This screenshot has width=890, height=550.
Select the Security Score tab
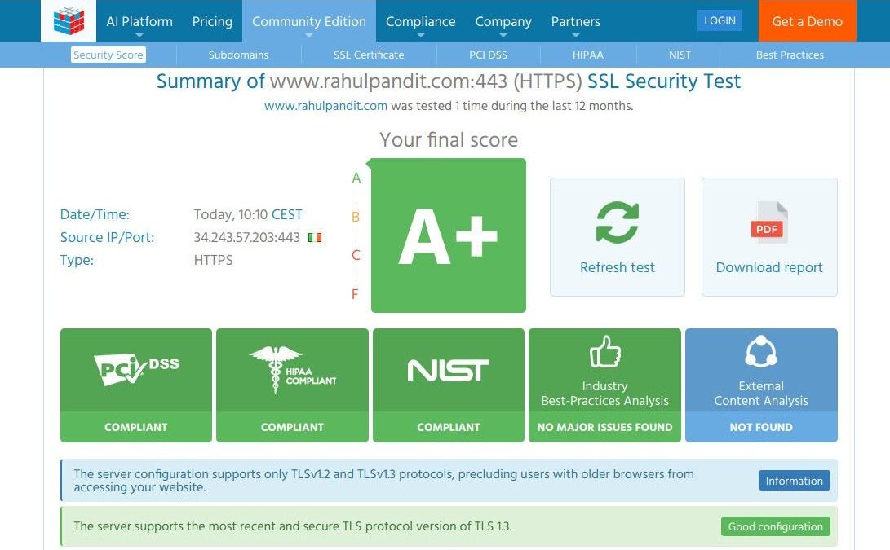(x=108, y=55)
